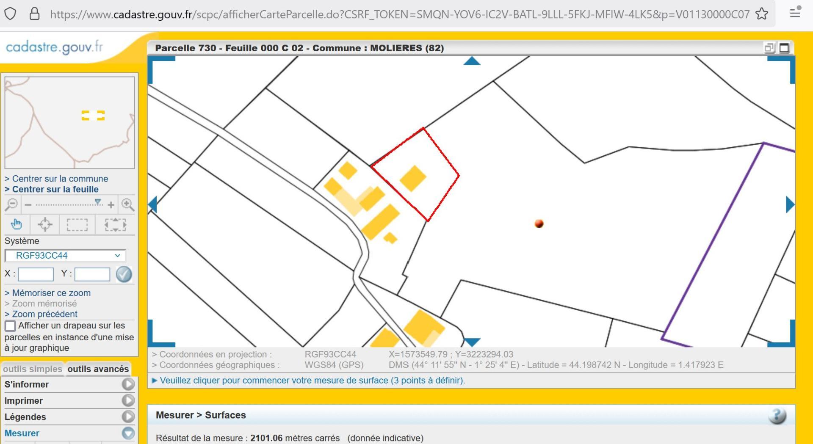This screenshot has height=444, width=813.
Task: Open the help question mark icon
Action: (x=777, y=416)
